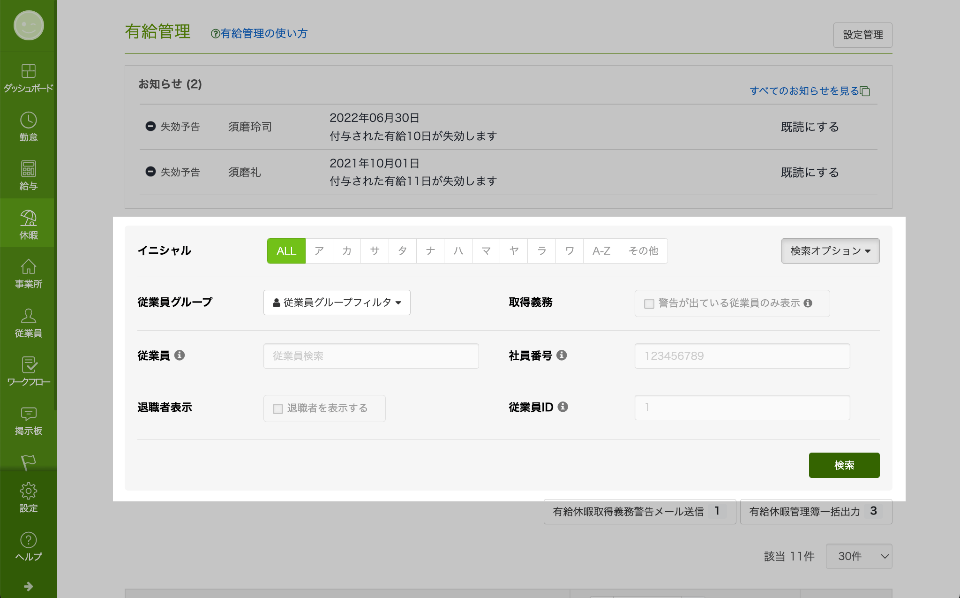
Task: Select the A-Z initial filter
Action: tap(601, 251)
